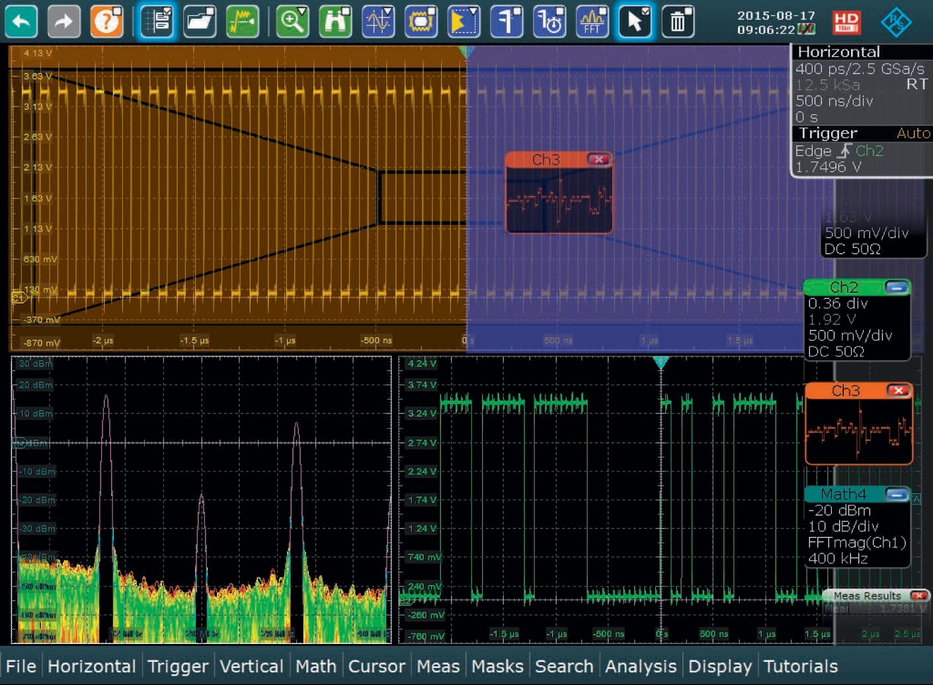
Task: Open the Trigger menu in bottom bar
Action: (x=178, y=666)
